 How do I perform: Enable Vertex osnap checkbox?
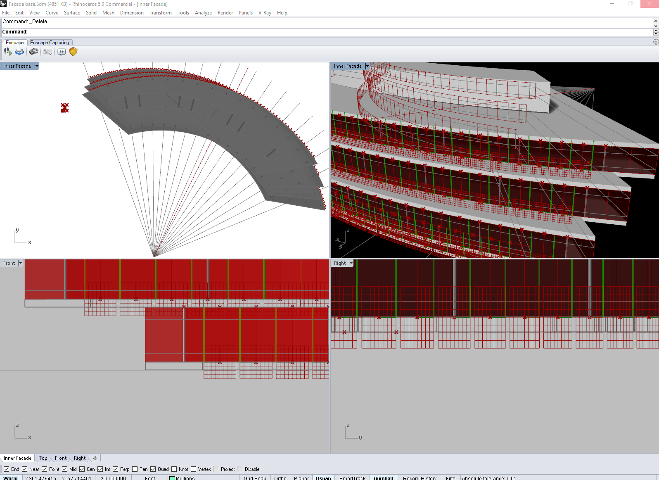(193, 469)
